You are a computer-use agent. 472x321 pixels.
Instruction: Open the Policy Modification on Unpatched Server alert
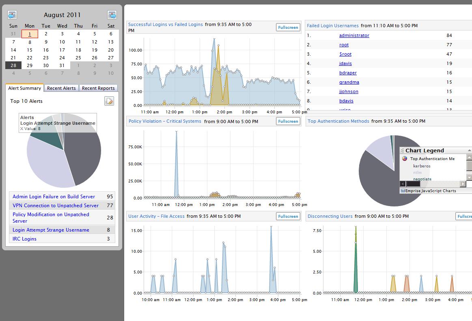coord(51,218)
